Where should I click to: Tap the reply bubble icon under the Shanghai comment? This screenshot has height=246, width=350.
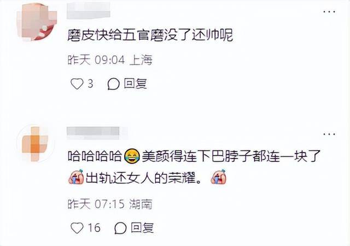pyautogui.click(x=113, y=84)
